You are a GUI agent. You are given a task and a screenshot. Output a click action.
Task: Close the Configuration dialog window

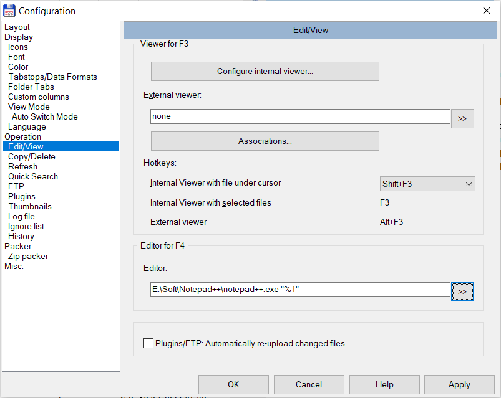[x=487, y=11]
